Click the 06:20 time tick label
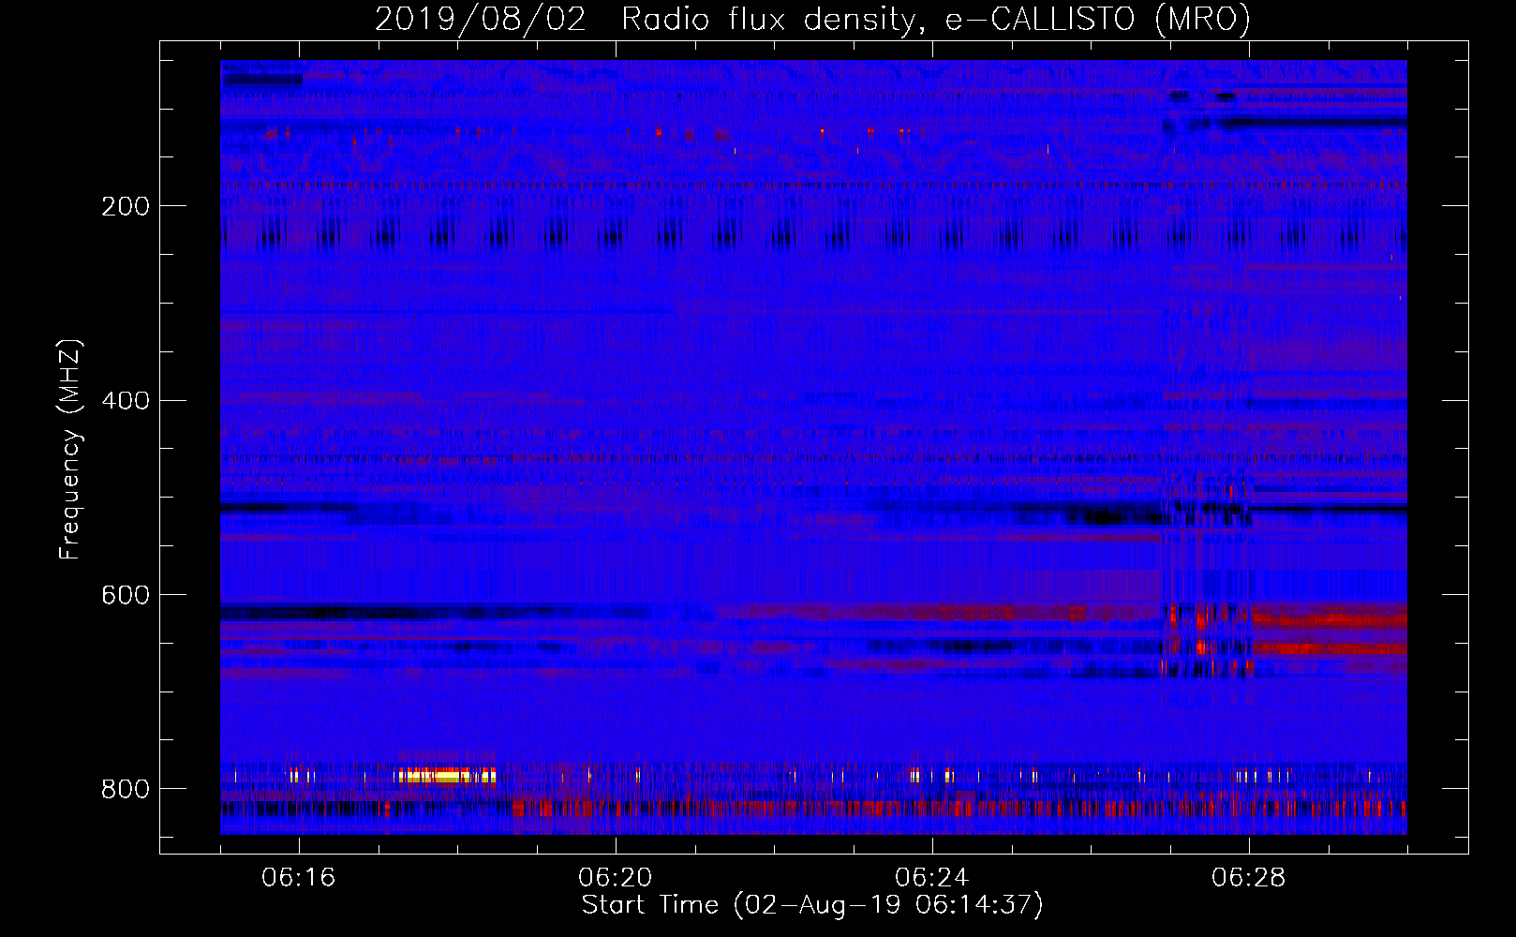Screen dimensions: 1516x937 click(615, 878)
